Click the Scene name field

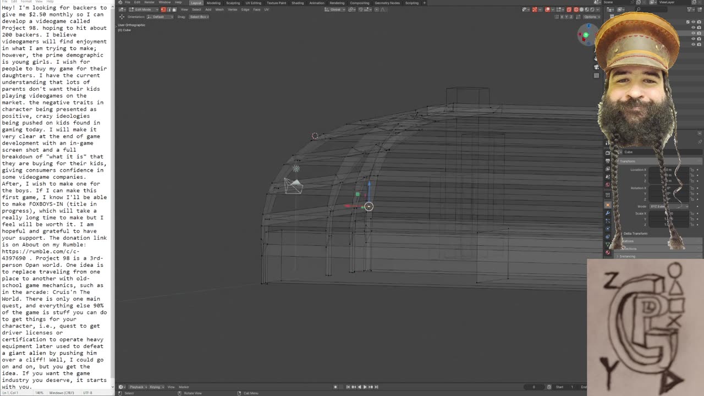pyautogui.click(x=618, y=2)
